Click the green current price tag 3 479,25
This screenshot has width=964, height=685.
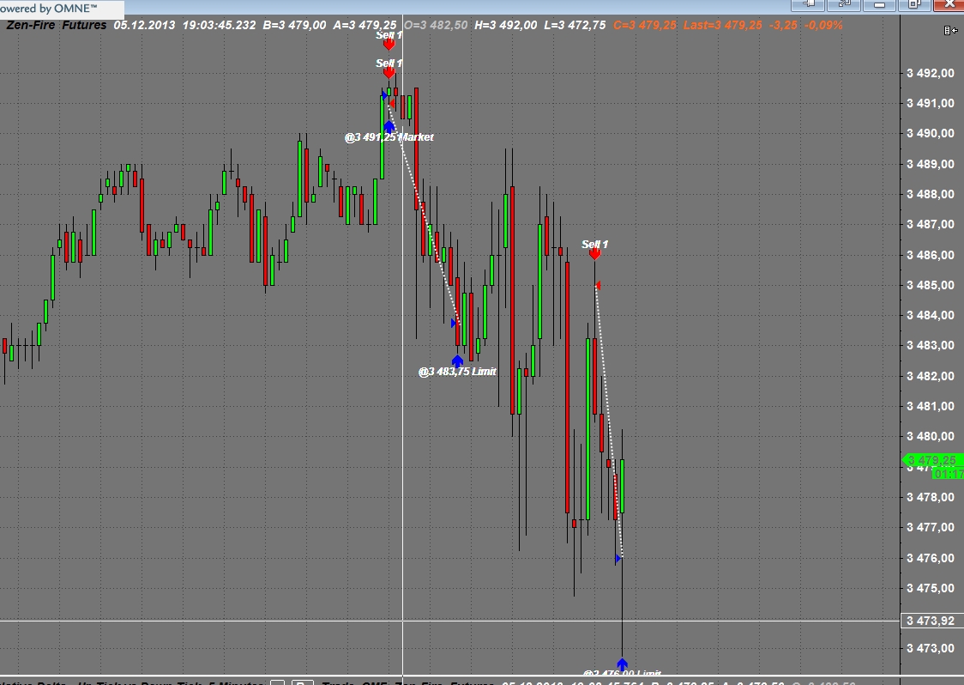(x=931, y=460)
